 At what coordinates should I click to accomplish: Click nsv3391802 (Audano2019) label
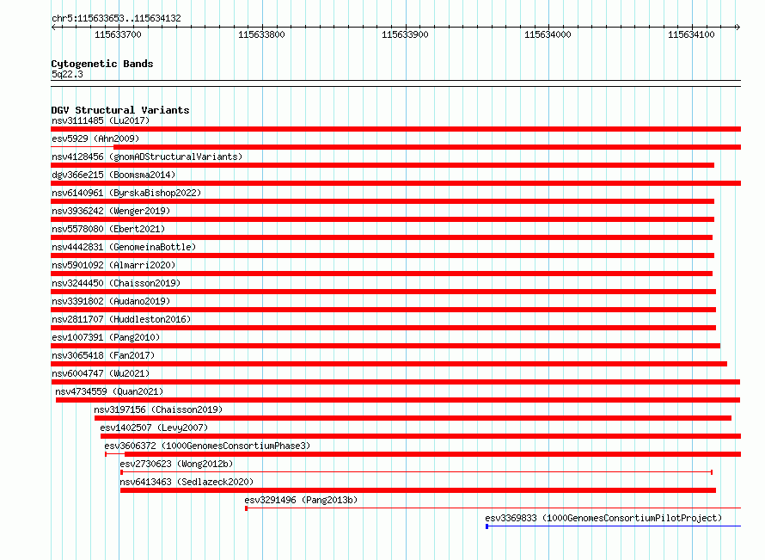pyautogui.click(x=111, y=301)
